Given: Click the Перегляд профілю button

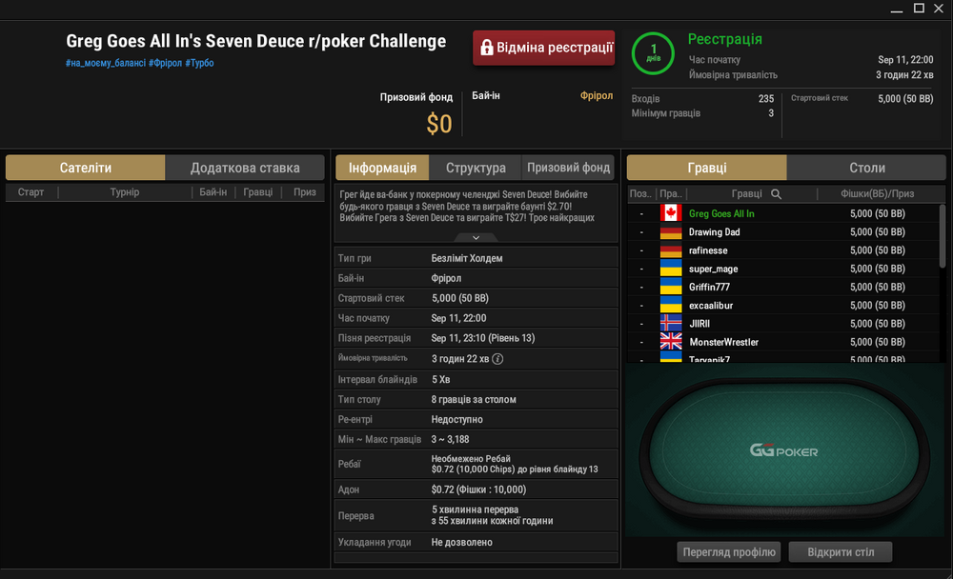Looking at the screenshot, I should [x=729, y=552].
